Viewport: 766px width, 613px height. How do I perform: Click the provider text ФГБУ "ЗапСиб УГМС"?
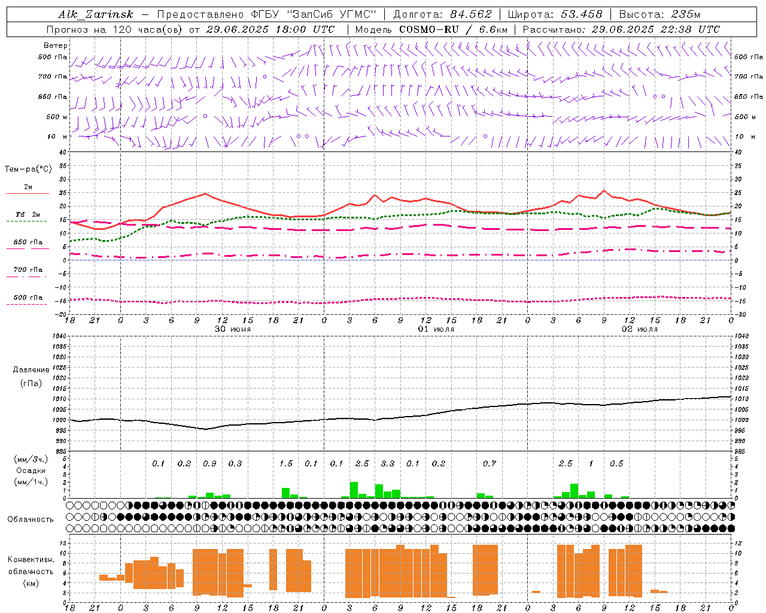coord(315,14)
